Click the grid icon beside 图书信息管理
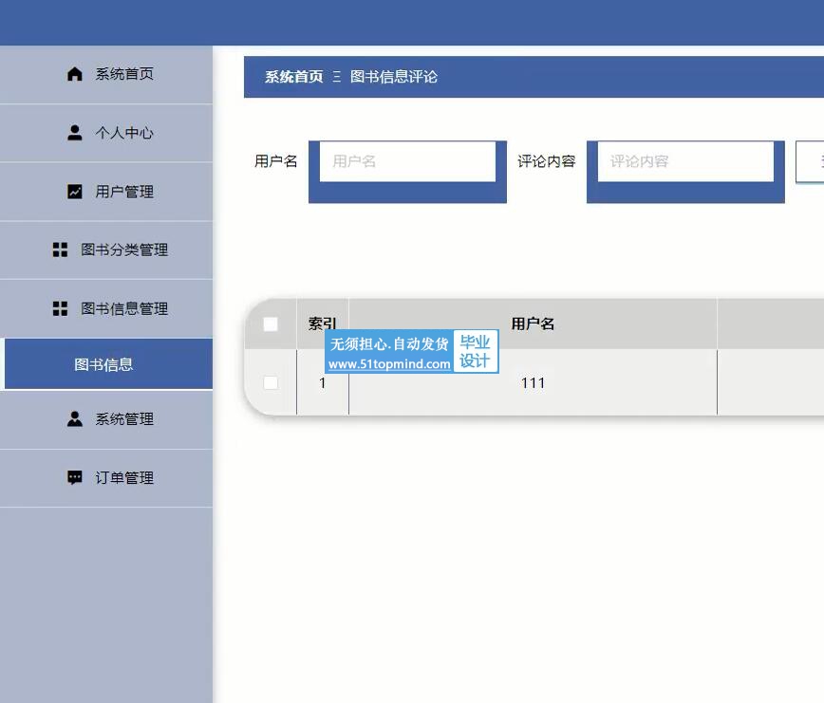824x703 pixels. (x=60, y=309)
